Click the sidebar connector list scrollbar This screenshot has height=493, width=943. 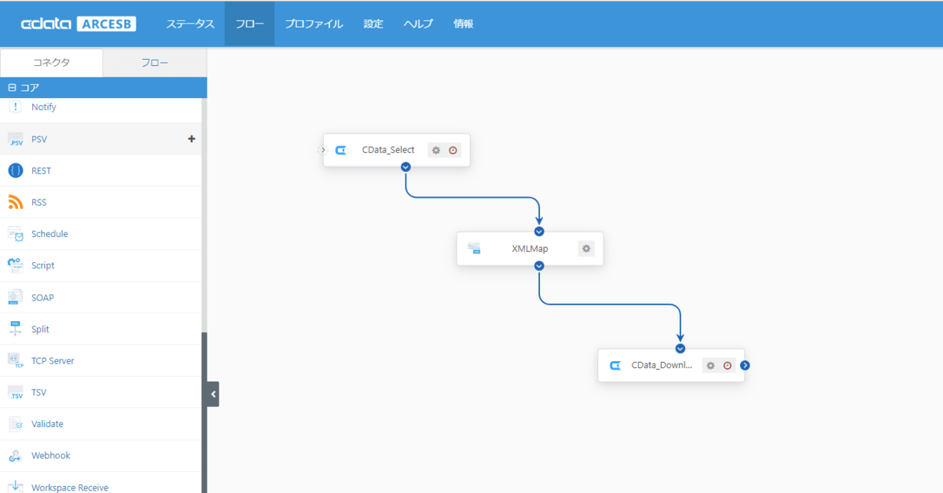(204, 408)
